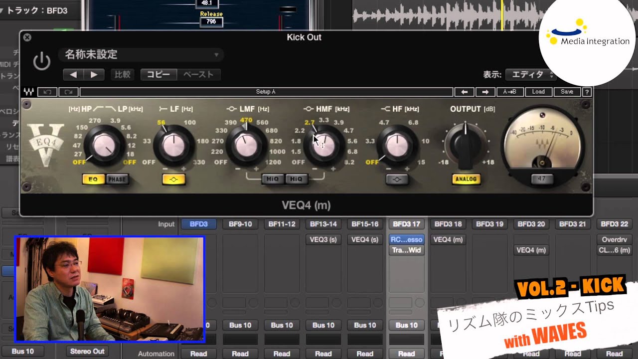Click the LF frequency knob

[x=174, y=146]
